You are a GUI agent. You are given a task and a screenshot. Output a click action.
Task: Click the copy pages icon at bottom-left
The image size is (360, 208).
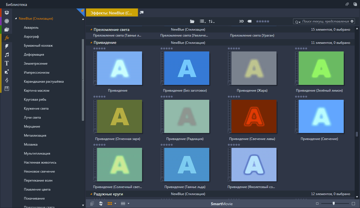92,204
